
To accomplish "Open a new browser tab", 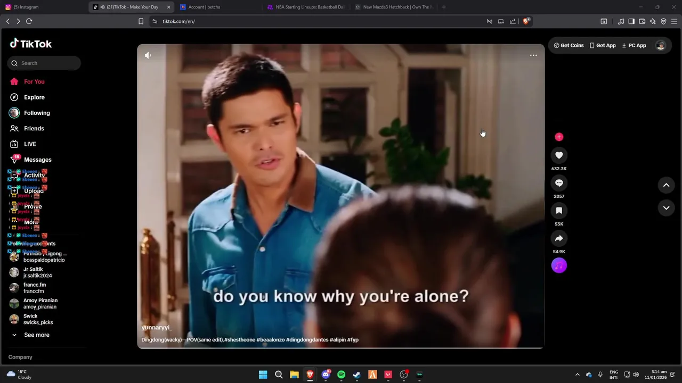I will (x=444, y=7).
